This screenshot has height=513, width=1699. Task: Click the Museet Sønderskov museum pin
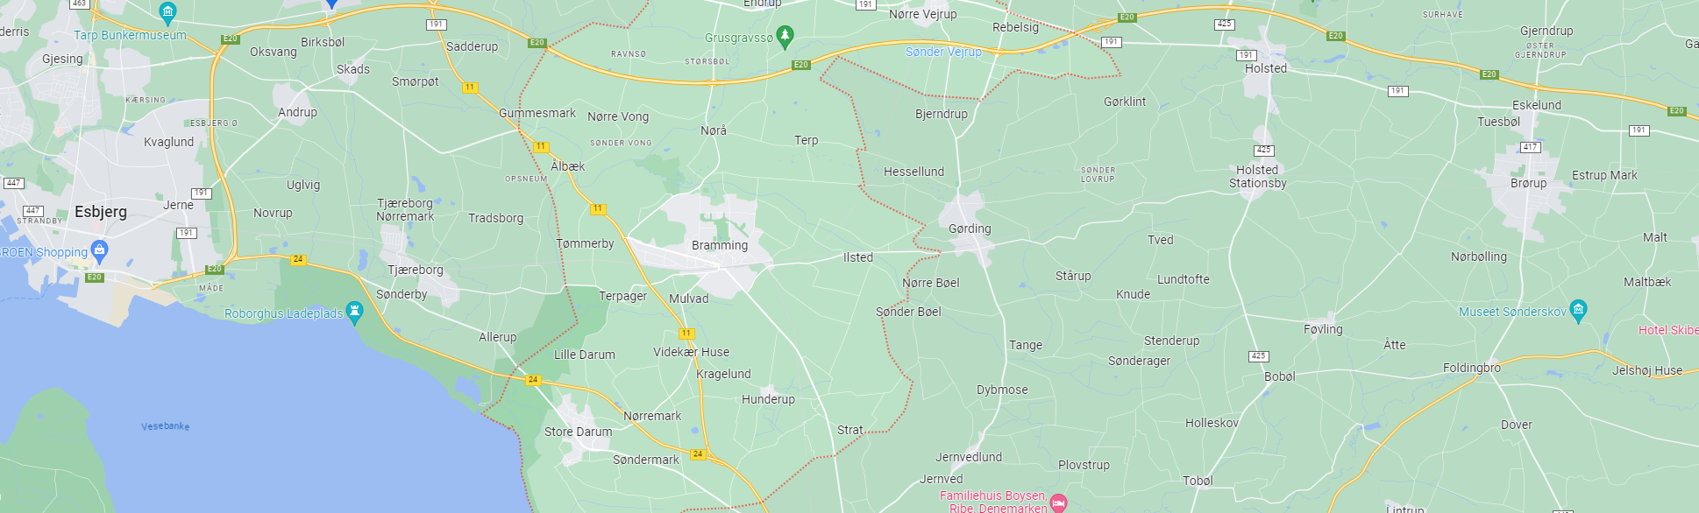coord(1578,310)
